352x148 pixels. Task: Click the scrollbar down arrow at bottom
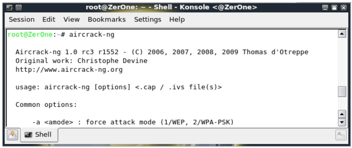tap(342, 122)
